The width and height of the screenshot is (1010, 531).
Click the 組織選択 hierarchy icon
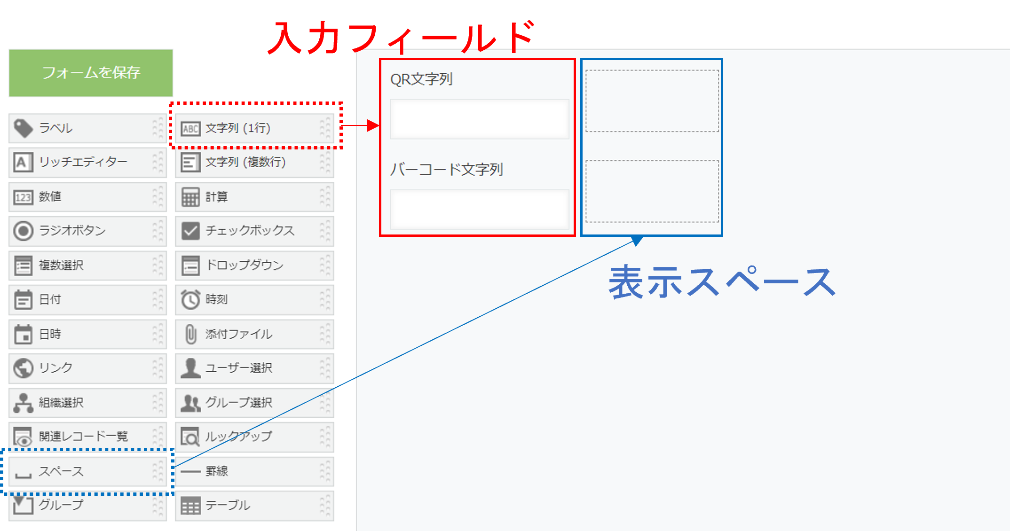(x=23, y=403)
